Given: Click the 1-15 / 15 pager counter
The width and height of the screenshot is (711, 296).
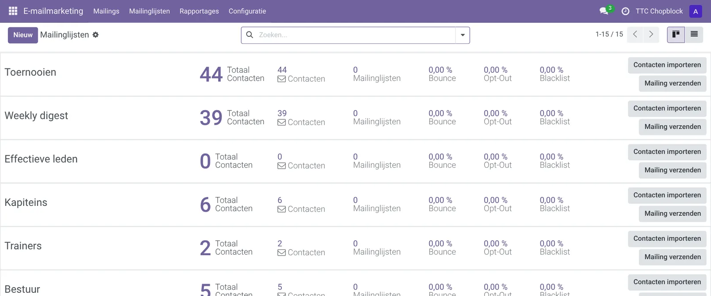Looking at the screenshot, I should click(609, 34).
